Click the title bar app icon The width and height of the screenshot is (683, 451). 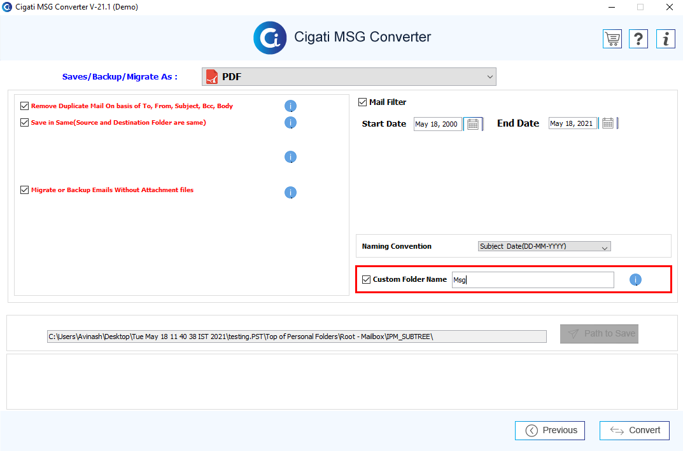(x=7, y=7)
